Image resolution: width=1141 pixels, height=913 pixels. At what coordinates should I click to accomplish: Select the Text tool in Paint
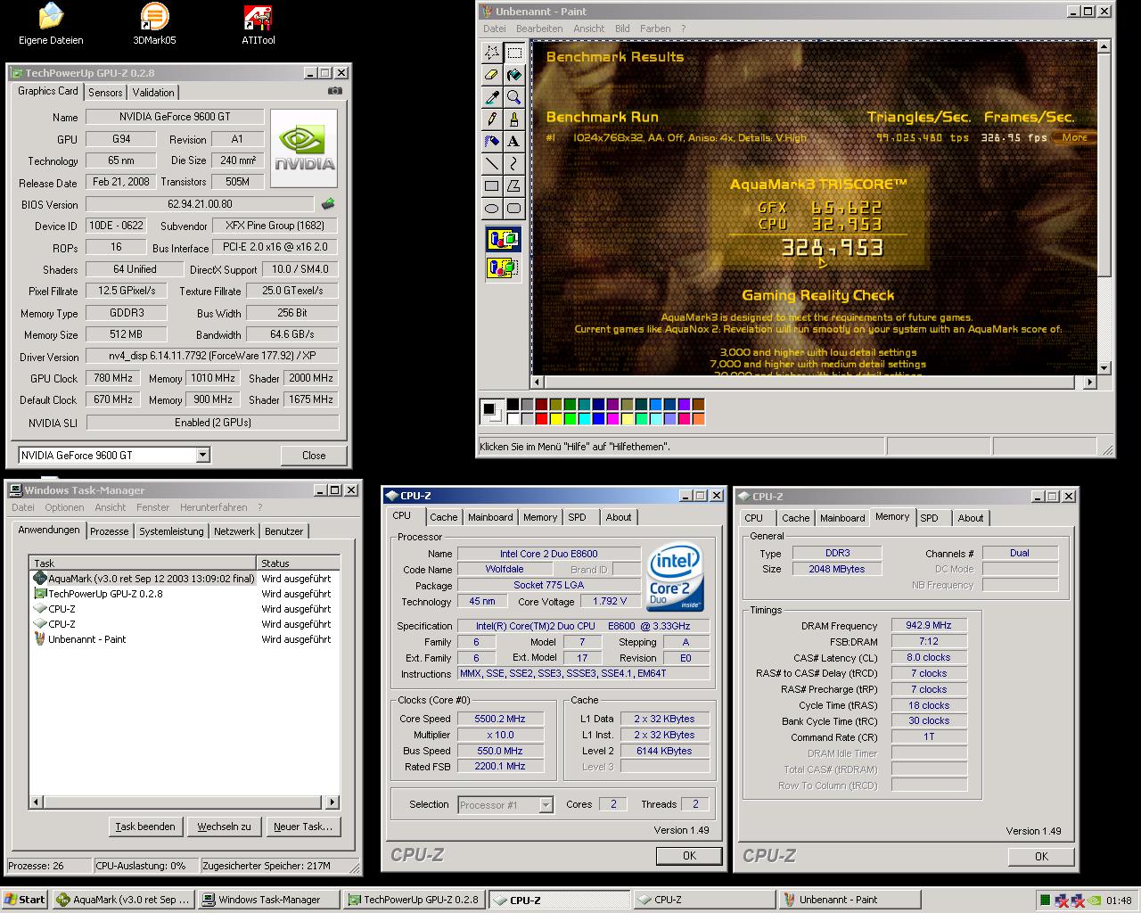pyautogui.click(x=514, y=141)
